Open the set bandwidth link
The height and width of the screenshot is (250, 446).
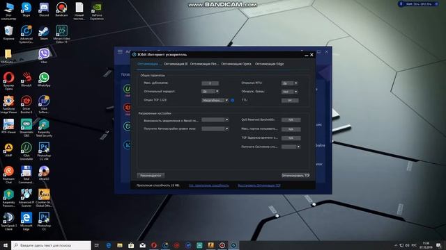[209, 185]
